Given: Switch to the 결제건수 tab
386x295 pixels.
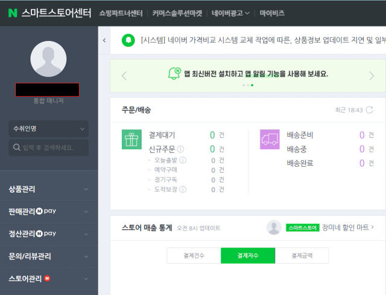Looking at the screenshot, I should (194, 256).
